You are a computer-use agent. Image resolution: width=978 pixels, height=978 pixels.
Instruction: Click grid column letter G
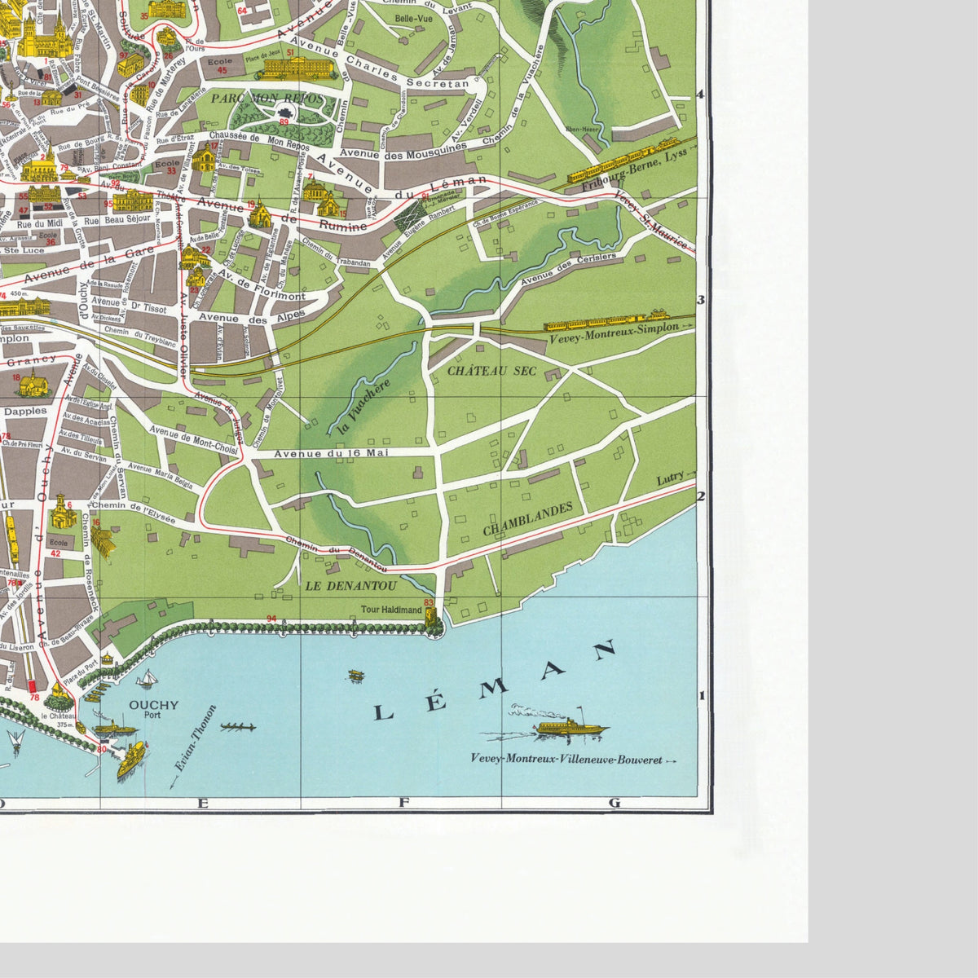pos(615,803)
